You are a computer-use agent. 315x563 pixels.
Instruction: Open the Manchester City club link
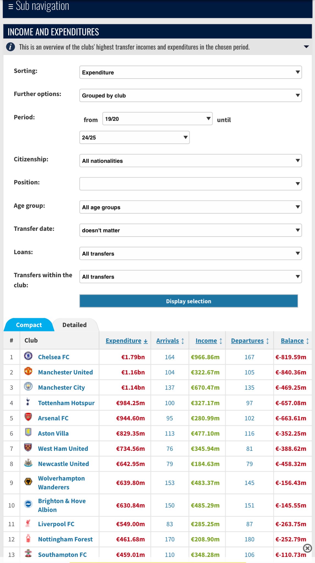pos(61,388)
